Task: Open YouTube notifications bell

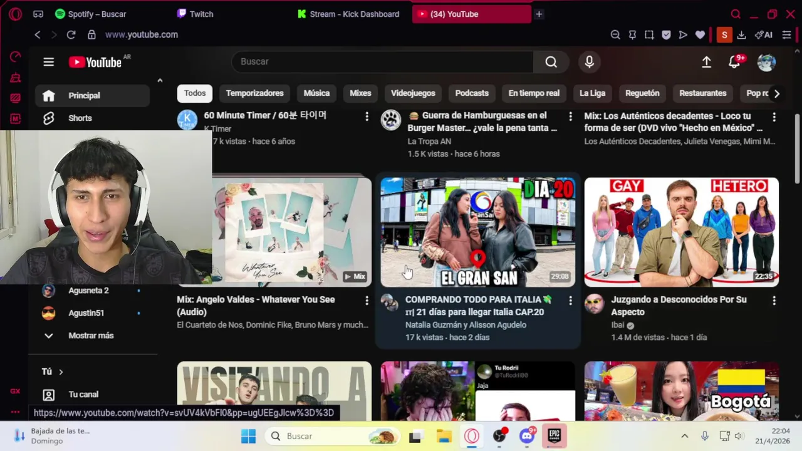Action: point(734,62)
